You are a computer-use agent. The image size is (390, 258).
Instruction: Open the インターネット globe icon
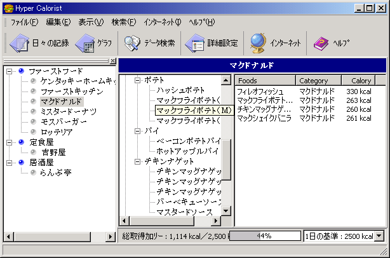258,43
